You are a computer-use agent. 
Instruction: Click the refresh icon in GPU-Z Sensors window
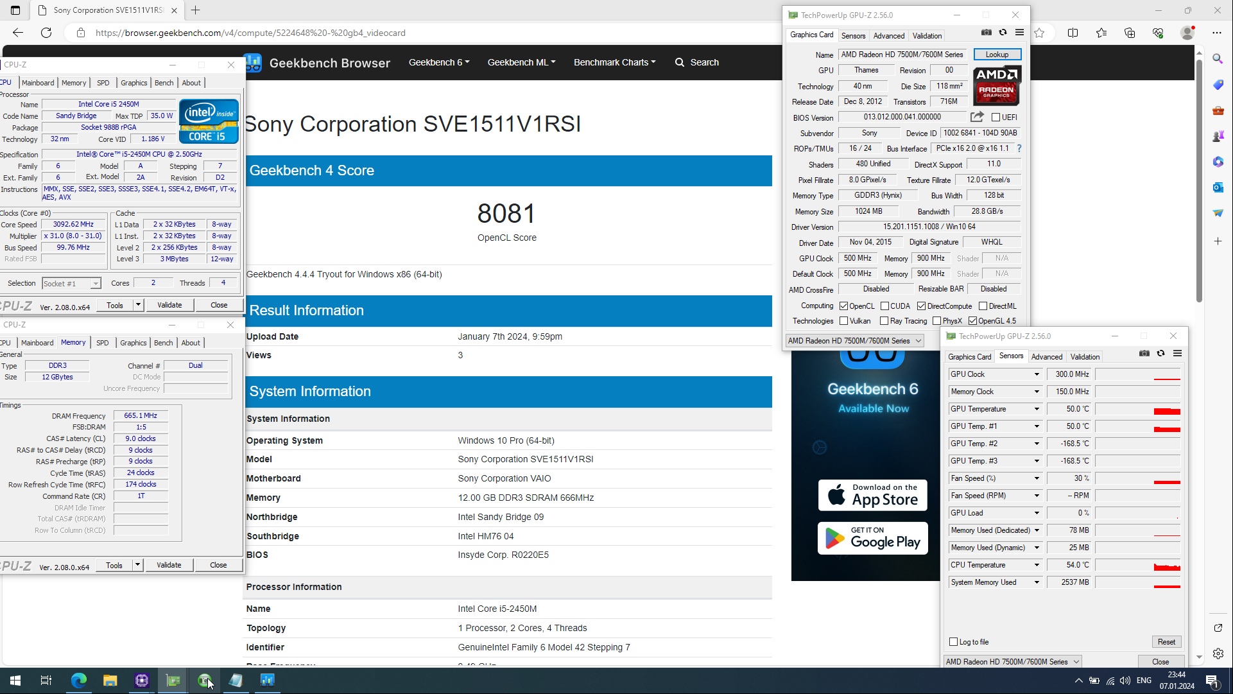click(x=1160, y=354)
